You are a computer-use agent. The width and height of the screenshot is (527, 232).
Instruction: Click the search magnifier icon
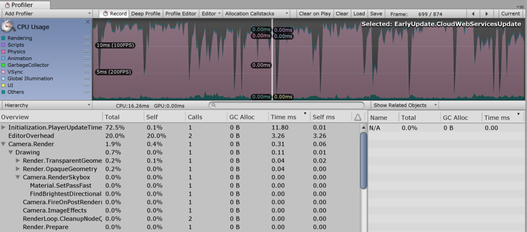pos(213,105)
